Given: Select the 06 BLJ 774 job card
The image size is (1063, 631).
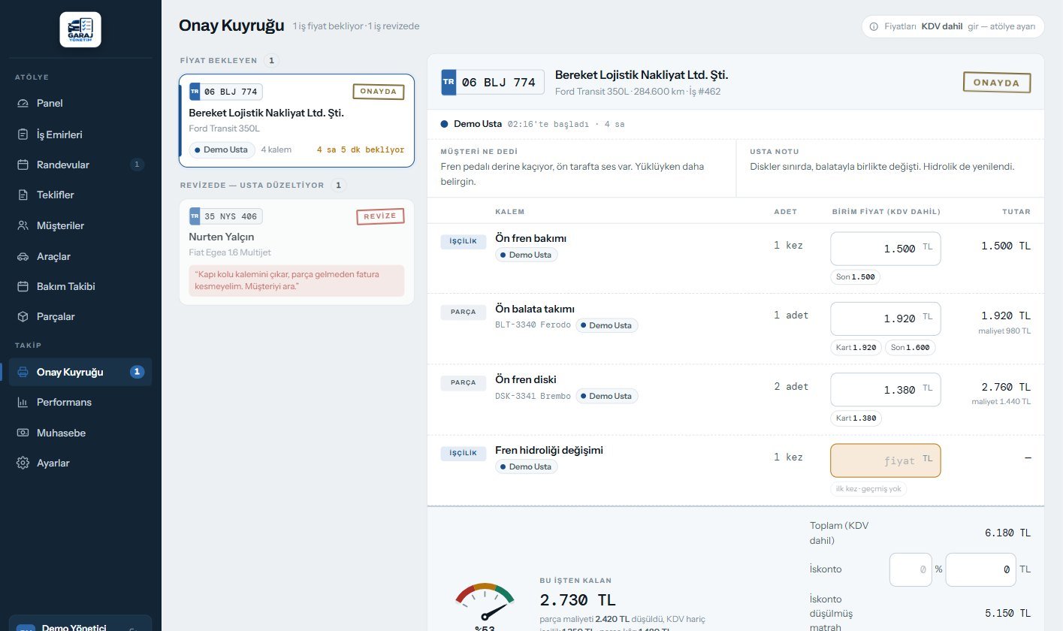Looking at the screenshot, I should click(x=297, y=120).
